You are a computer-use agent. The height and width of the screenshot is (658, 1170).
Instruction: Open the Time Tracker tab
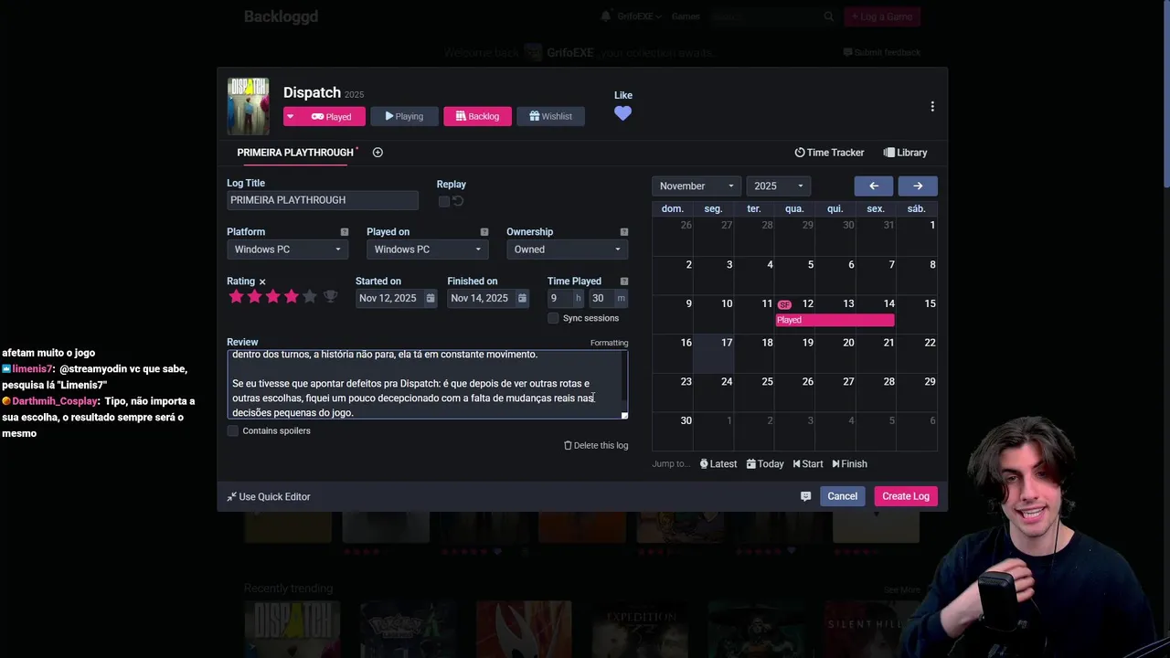click(829, 153)
